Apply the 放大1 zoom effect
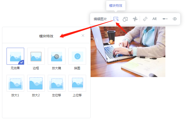This screenshot has width=186, height=120. point(15,83)
